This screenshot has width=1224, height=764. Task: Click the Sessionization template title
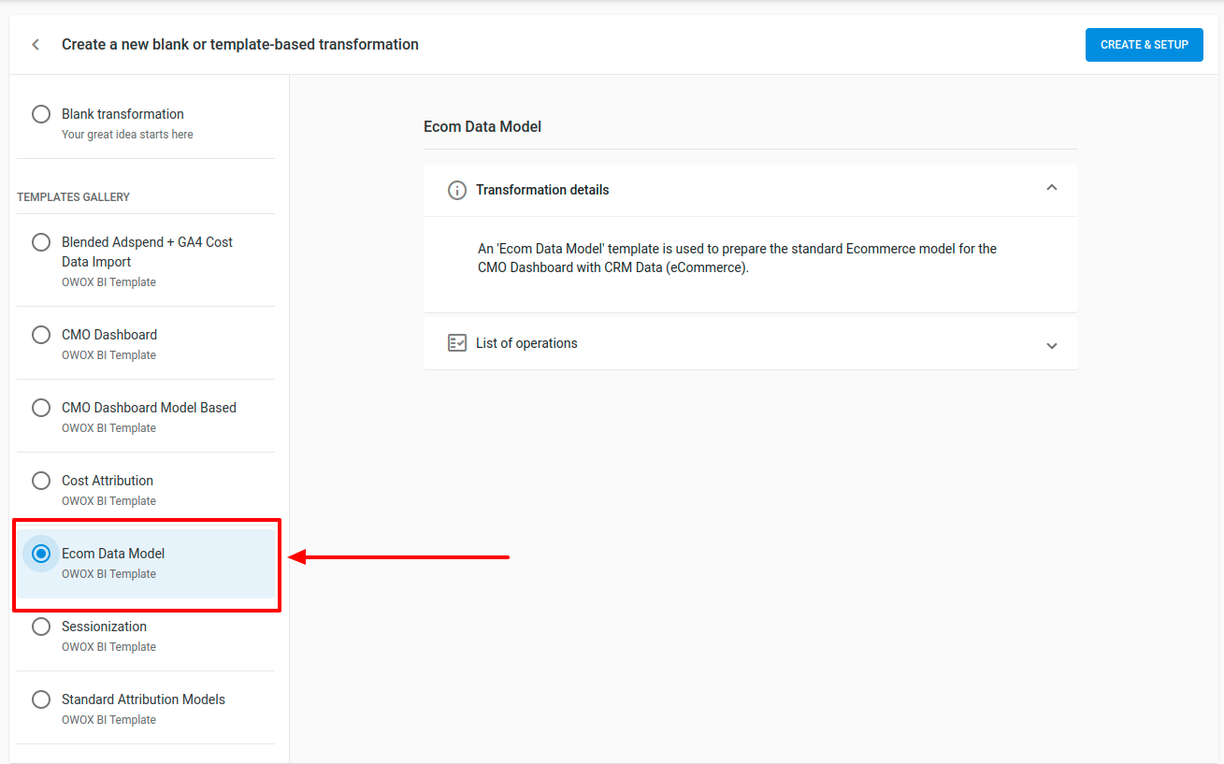pyautogui.click(x=104, y=627)
